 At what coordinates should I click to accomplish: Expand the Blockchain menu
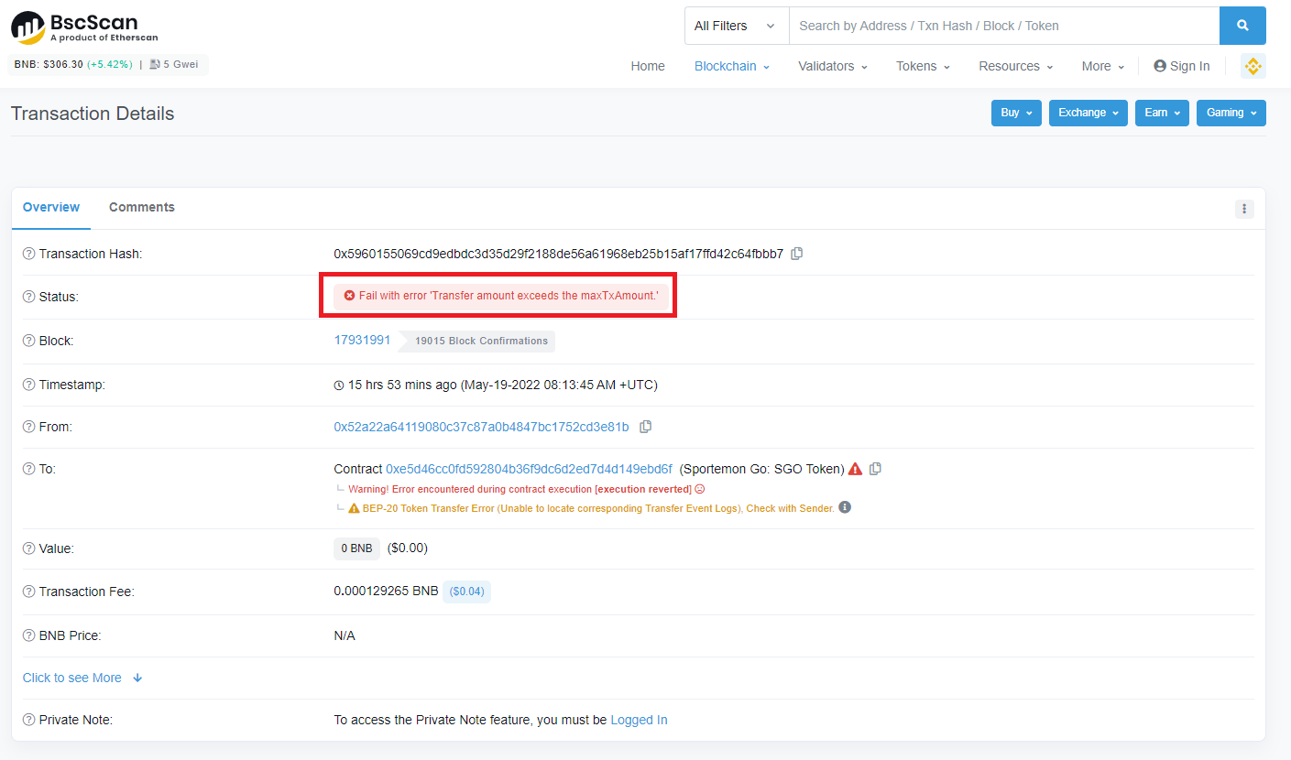731,66
